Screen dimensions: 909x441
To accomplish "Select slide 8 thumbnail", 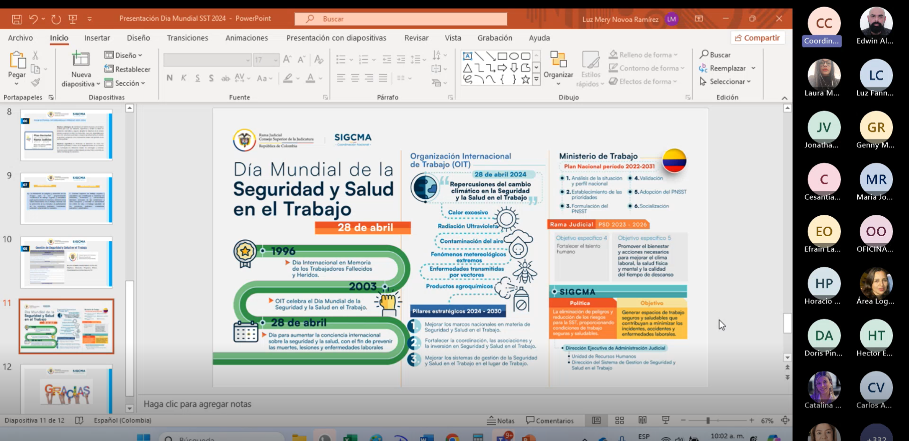I will point(66,135).
